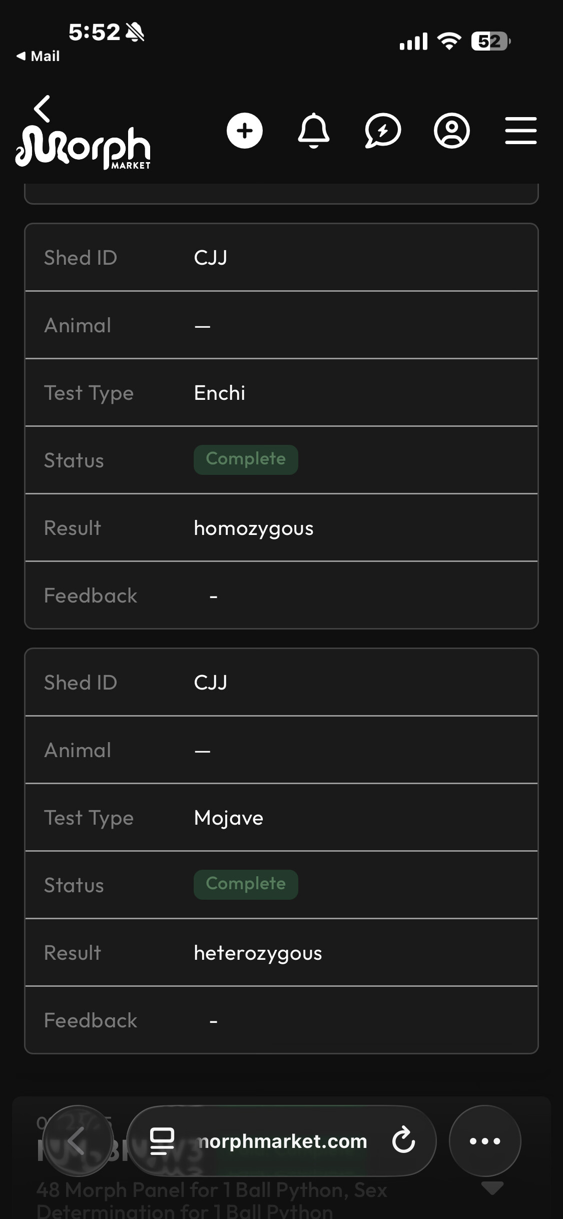Open messages chat bubble icon

[x=383, y=131]
